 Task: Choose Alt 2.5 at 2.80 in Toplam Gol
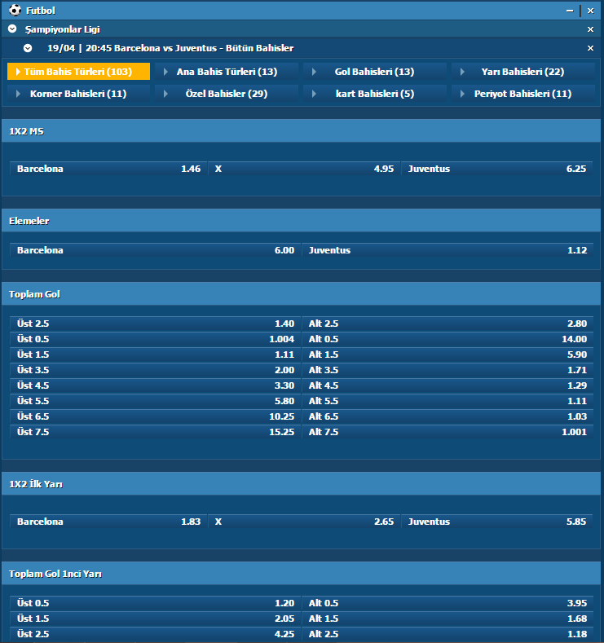(x=447, y=324)
